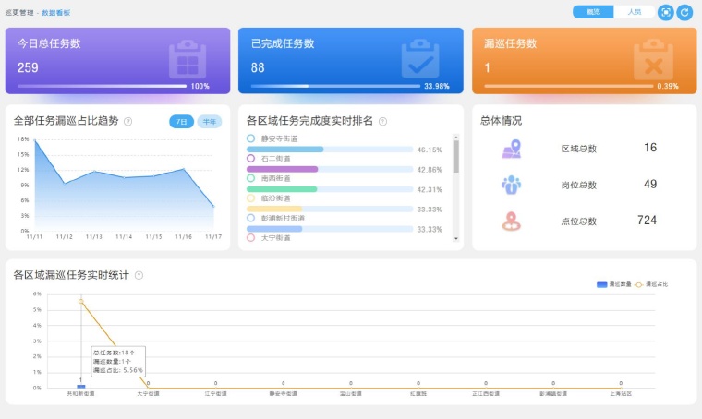Switch trend chart to 半年 view
702x419 pixels.
pyautogui.click(x=210, y=121)
